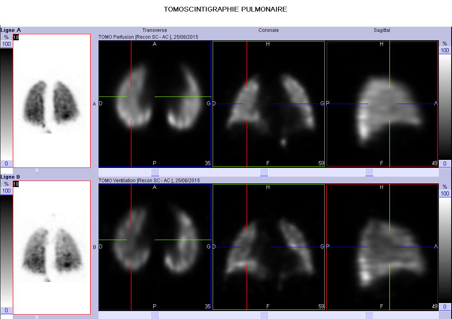Click the Ligne A upper threshold value 100
452x319 pixels.
pos(6,44)
